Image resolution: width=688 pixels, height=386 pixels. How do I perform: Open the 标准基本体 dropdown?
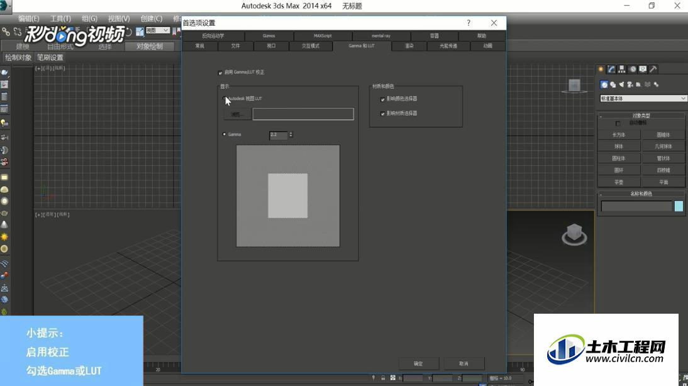pyautogui.click(x=643, y=99)
